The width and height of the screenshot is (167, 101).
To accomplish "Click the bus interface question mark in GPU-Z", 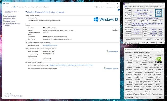I will coord(162,70).
